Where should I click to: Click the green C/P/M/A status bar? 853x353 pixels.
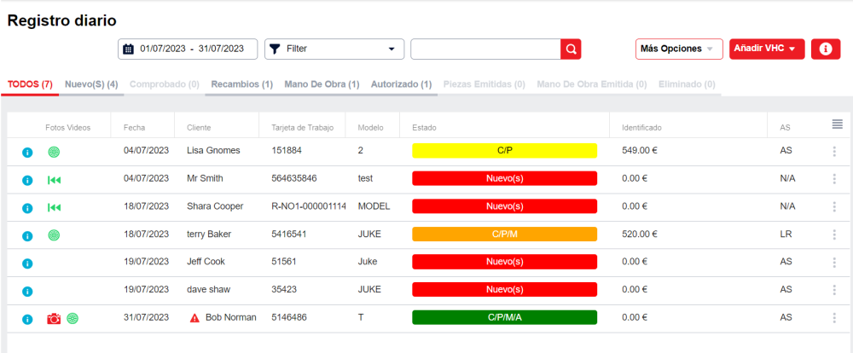tap(504, 318)
